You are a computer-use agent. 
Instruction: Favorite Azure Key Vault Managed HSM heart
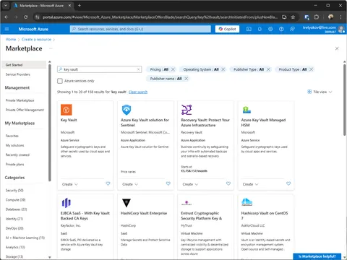coord(288,183)
